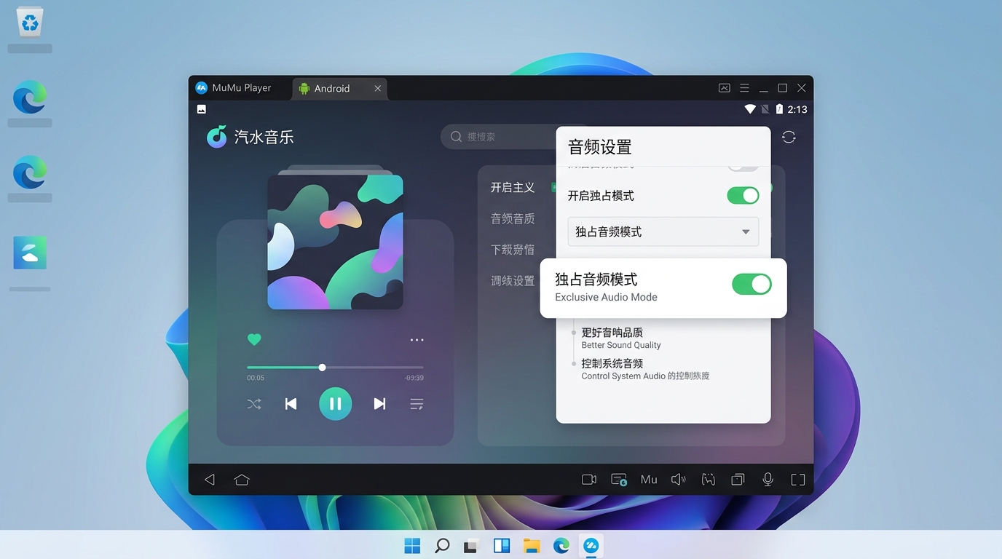Disable the 开启独占模式 switch
This screenshot has width=1002, height=559.
pyautogui.click(x=742, y=195)
